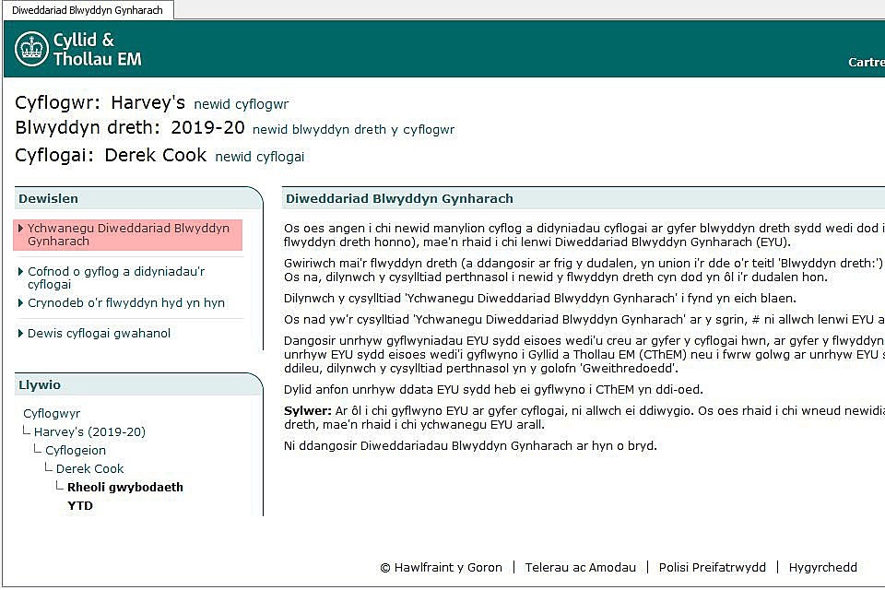This screenshot has width=885, height=590.
Task: Open 'Polisi Preifatrwydd' footer link
Action: pos(712,567)
